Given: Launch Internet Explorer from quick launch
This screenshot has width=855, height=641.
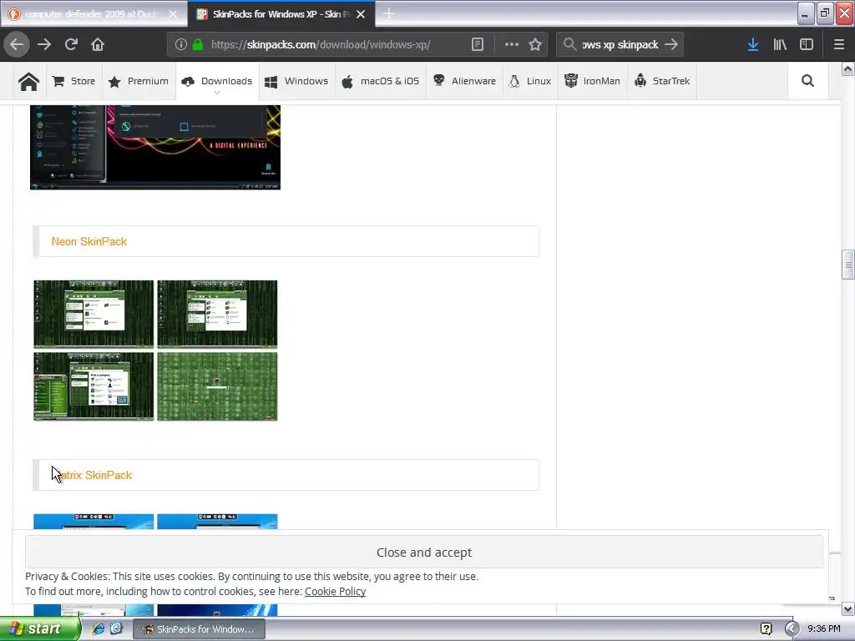Looking at the screenshot, I should (x=99, y=629).
